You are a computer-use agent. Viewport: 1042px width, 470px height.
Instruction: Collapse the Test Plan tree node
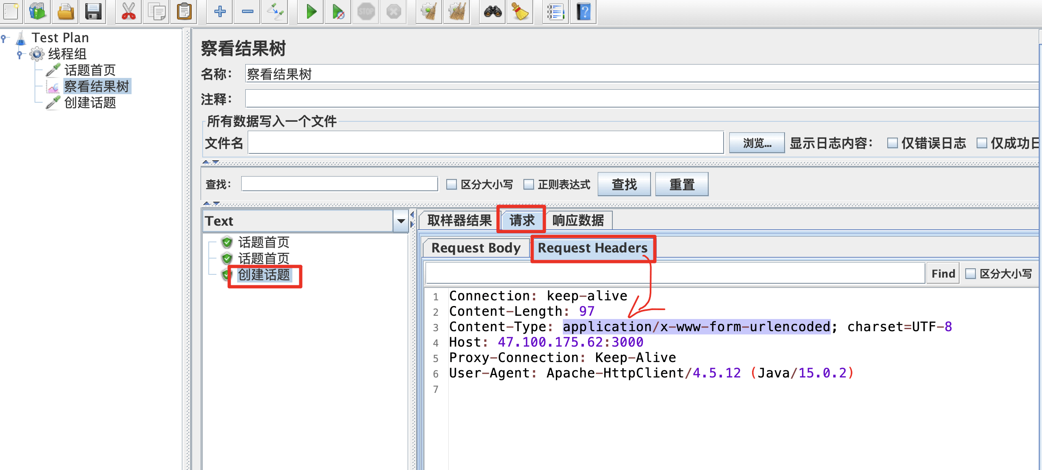coord(4,38)
